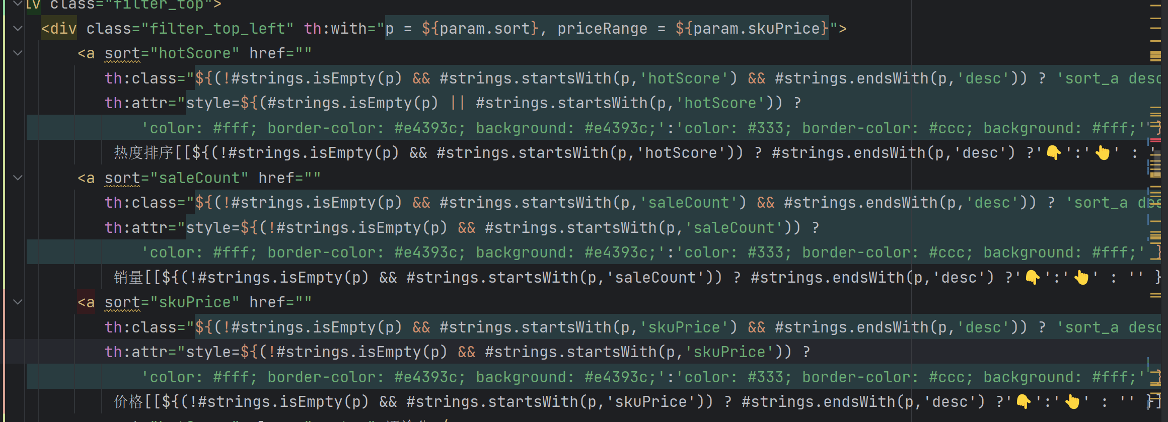Screen dimensions: 1168x422
Task: Click the pointing-down emoji on the 价格 line
Action: point(1024,402)
